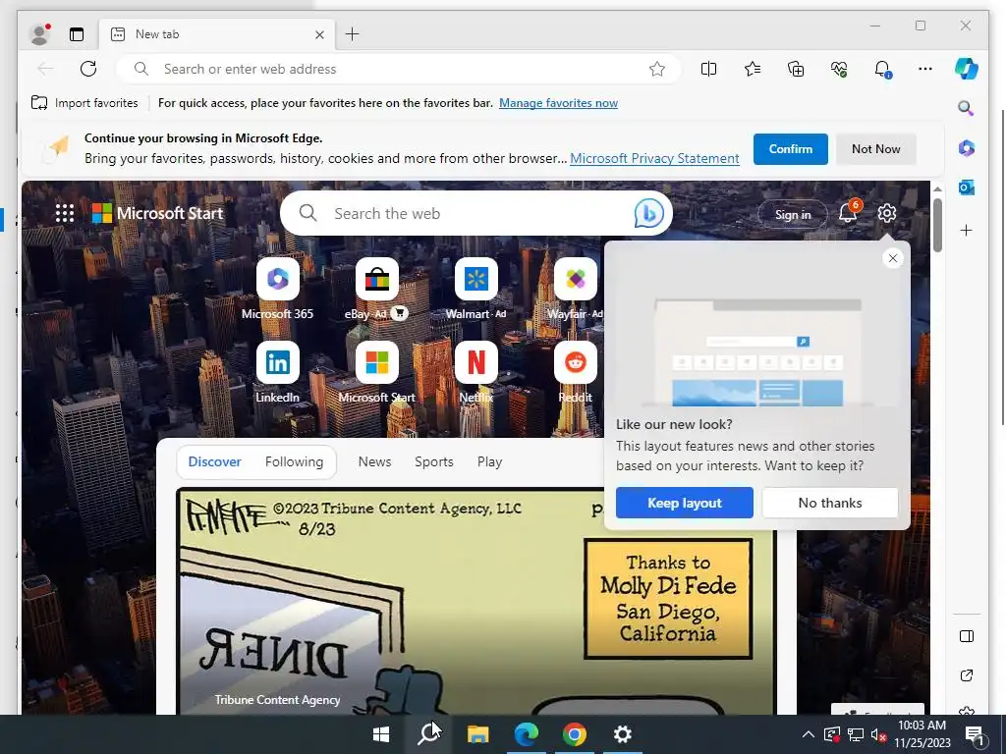This screenshot has width=1006, height=754.
Task: Refresh the current page
Action: 87,69
